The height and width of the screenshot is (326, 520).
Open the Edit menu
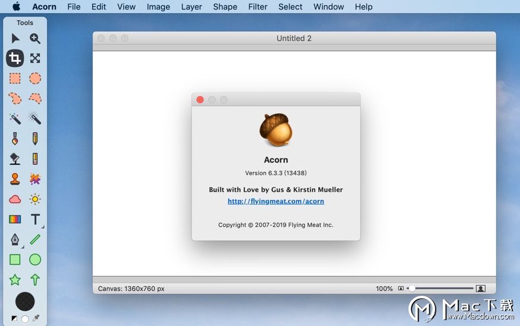click(99, 7)
